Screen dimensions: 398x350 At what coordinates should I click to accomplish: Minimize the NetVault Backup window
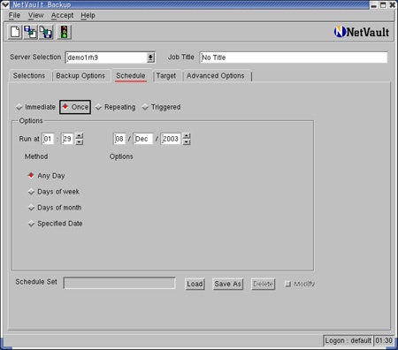(x=374, y=5)
